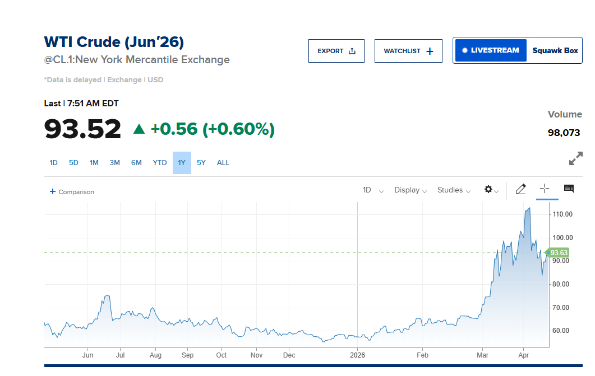The height and width of the screenshot is (376, 595).
Task: Click the data delayed disclaimer text
Action: pos(104,80)
